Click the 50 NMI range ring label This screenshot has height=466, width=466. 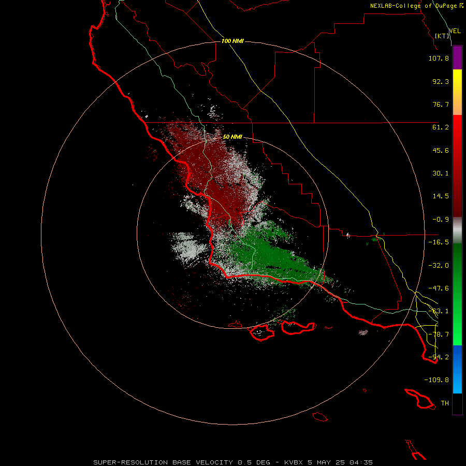coord(232,137)
